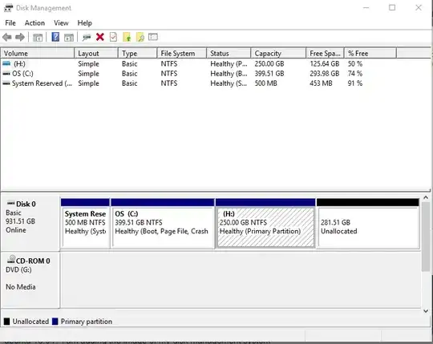Click the scroll down arrow in disk pane
This screenshot has width=433, height=344.
pyautogui.click(x=426, y=311)
